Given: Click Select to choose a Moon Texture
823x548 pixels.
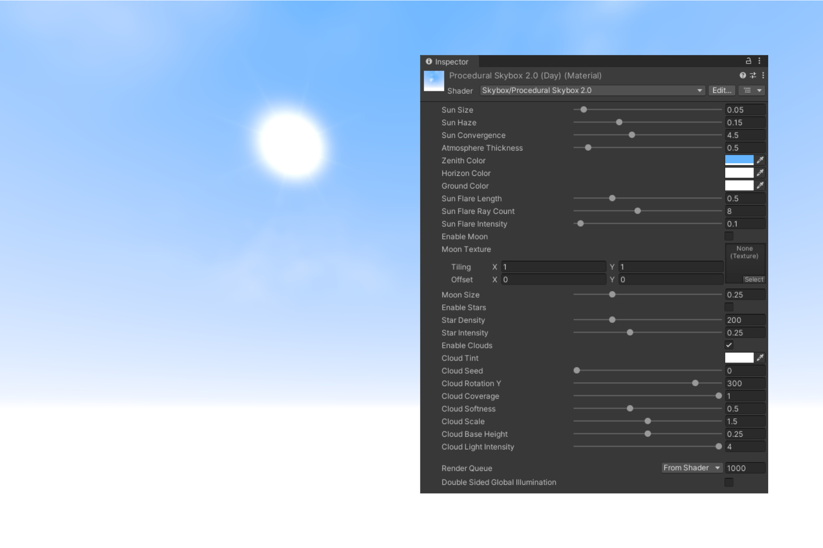Looking at the screenshot, I should tap(754, 279).
